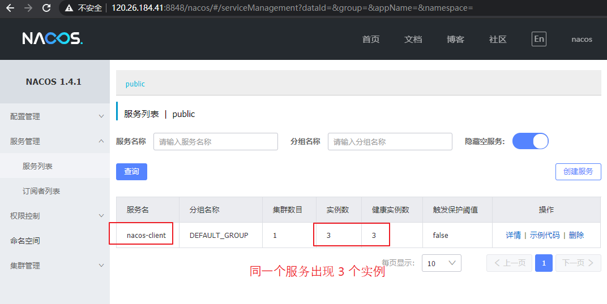Open 命名空间 in the sidebar

pyautogui.click(x=55, y=241)
